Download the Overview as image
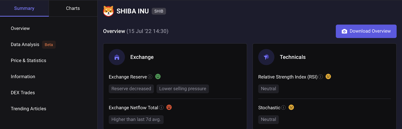The height and width of the screenshot is (129, 402). click(366, 31)
